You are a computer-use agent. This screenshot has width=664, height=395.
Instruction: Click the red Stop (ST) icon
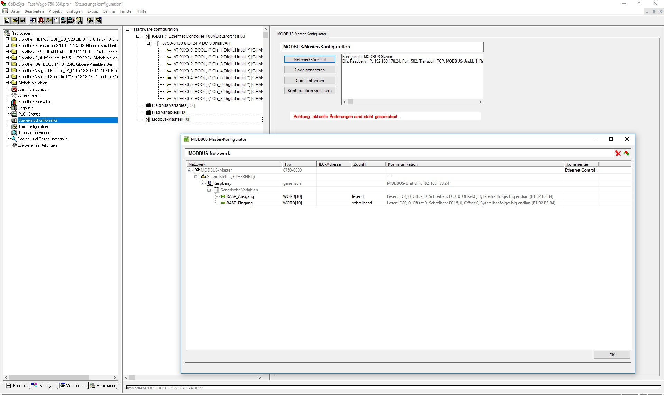[41, 20]
